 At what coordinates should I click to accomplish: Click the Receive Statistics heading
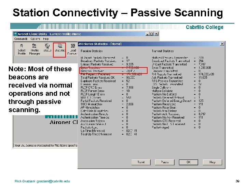click(x=92, y=51)
